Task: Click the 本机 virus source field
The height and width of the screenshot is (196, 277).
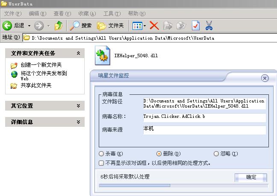Action: tap(205, 130)
